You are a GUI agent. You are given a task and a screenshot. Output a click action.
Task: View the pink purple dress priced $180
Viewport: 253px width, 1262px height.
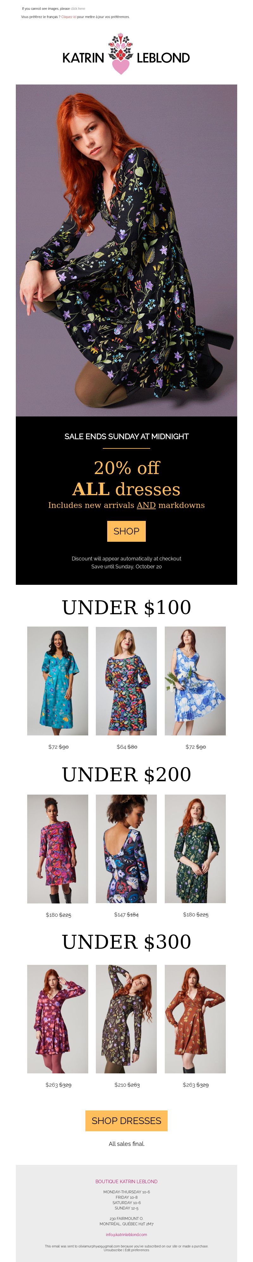(58, 849)
